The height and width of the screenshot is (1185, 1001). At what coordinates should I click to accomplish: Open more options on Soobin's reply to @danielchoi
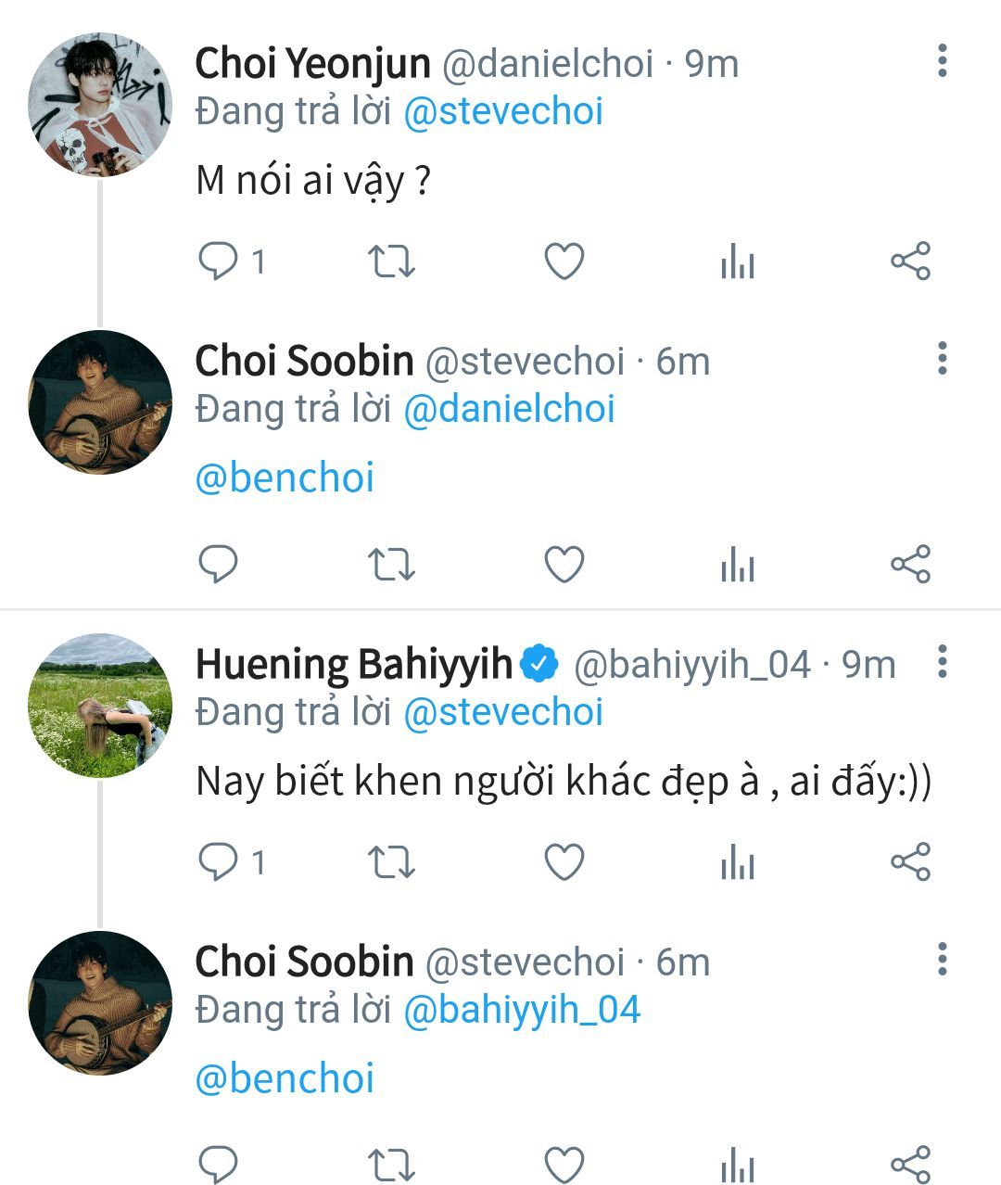(x=942, y=358)
